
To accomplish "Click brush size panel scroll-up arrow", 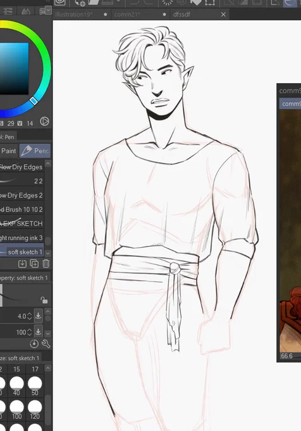I will click(48, 368).
